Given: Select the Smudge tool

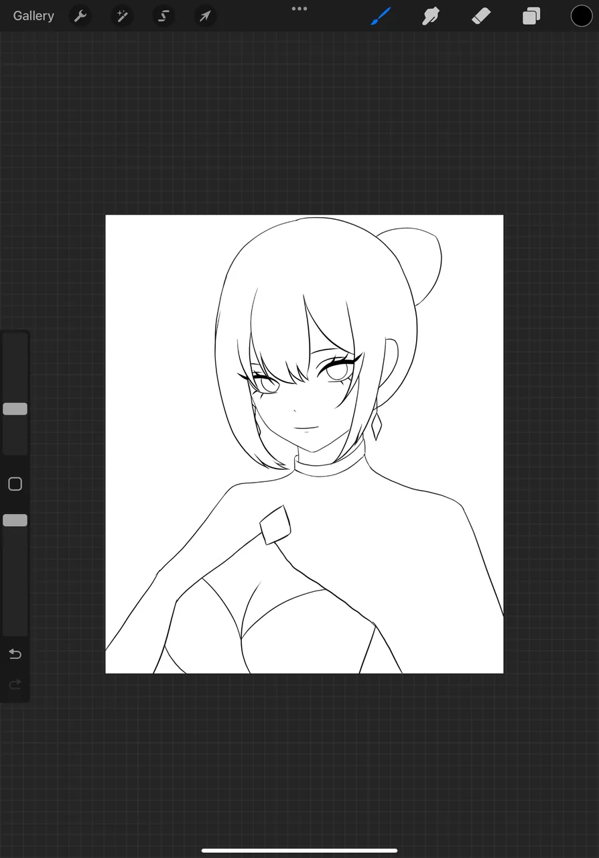Looking at the screenshot, I should (431, 15).
